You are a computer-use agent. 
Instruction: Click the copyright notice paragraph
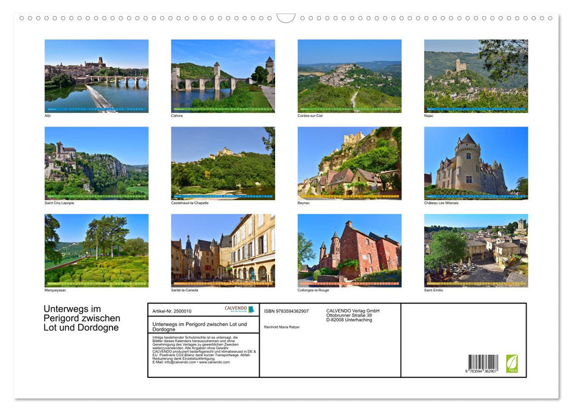pyautogui.click(x=204, y=350)
